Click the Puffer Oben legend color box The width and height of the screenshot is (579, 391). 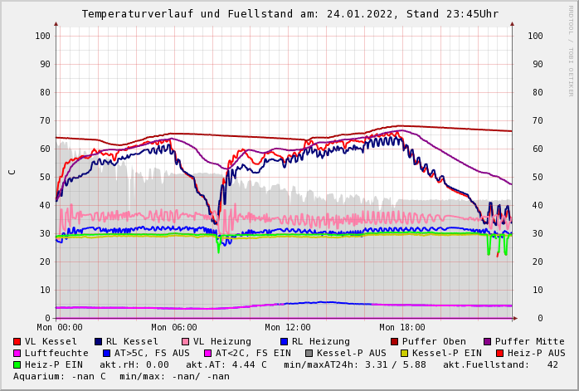point(395,341)
